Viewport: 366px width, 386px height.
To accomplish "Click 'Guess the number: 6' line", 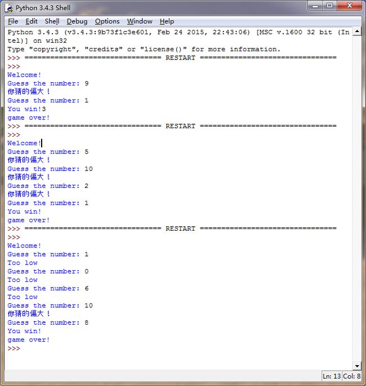I will pos(48,288).
